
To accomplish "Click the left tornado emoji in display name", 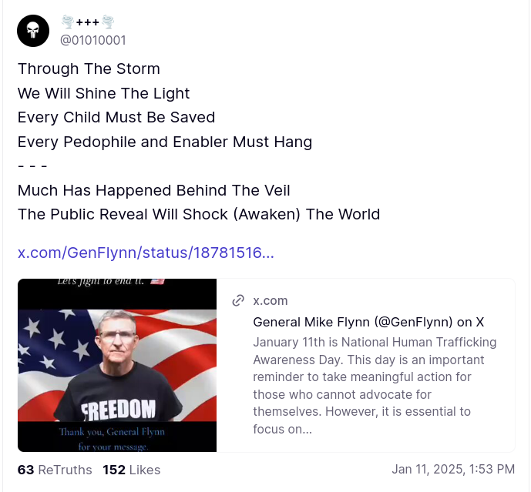I will pyautogui.click(x=67, y=22).
